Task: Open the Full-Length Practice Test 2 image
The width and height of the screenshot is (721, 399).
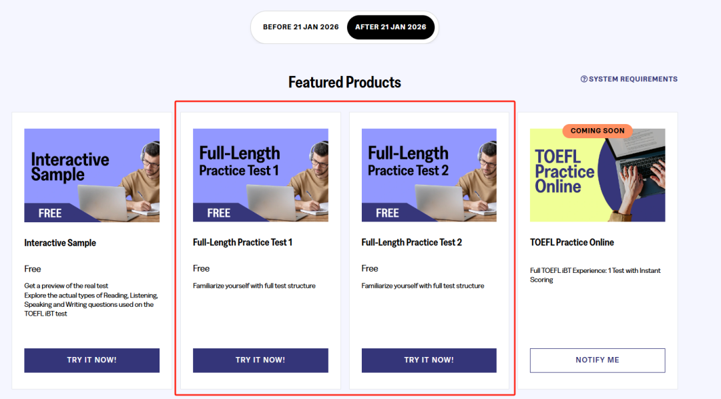Action: click(429, 175)
